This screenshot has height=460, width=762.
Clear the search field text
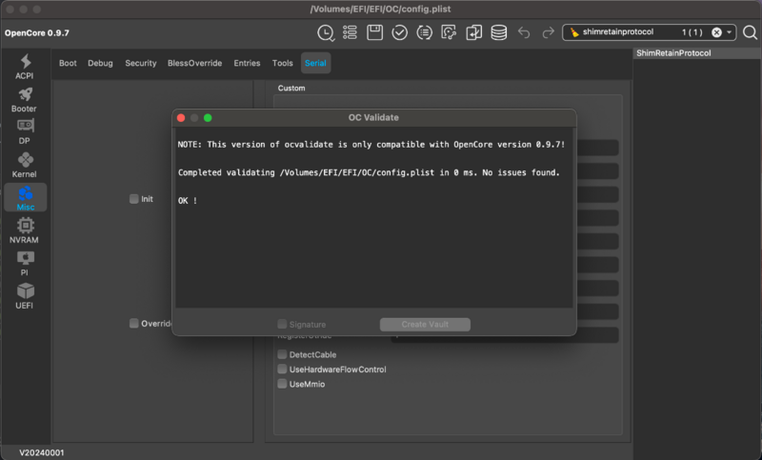(716, 32)
